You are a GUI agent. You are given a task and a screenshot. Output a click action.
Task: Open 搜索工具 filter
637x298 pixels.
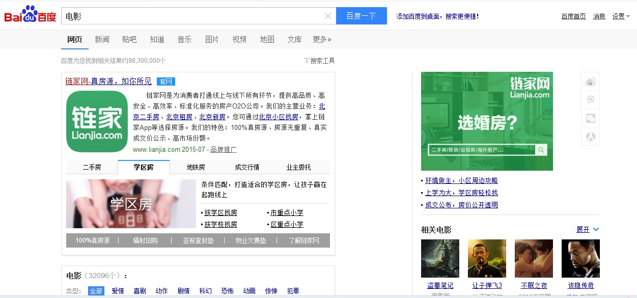tap(319, 61)
